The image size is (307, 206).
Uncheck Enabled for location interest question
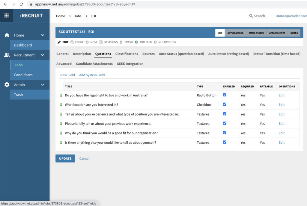[225, 104]
